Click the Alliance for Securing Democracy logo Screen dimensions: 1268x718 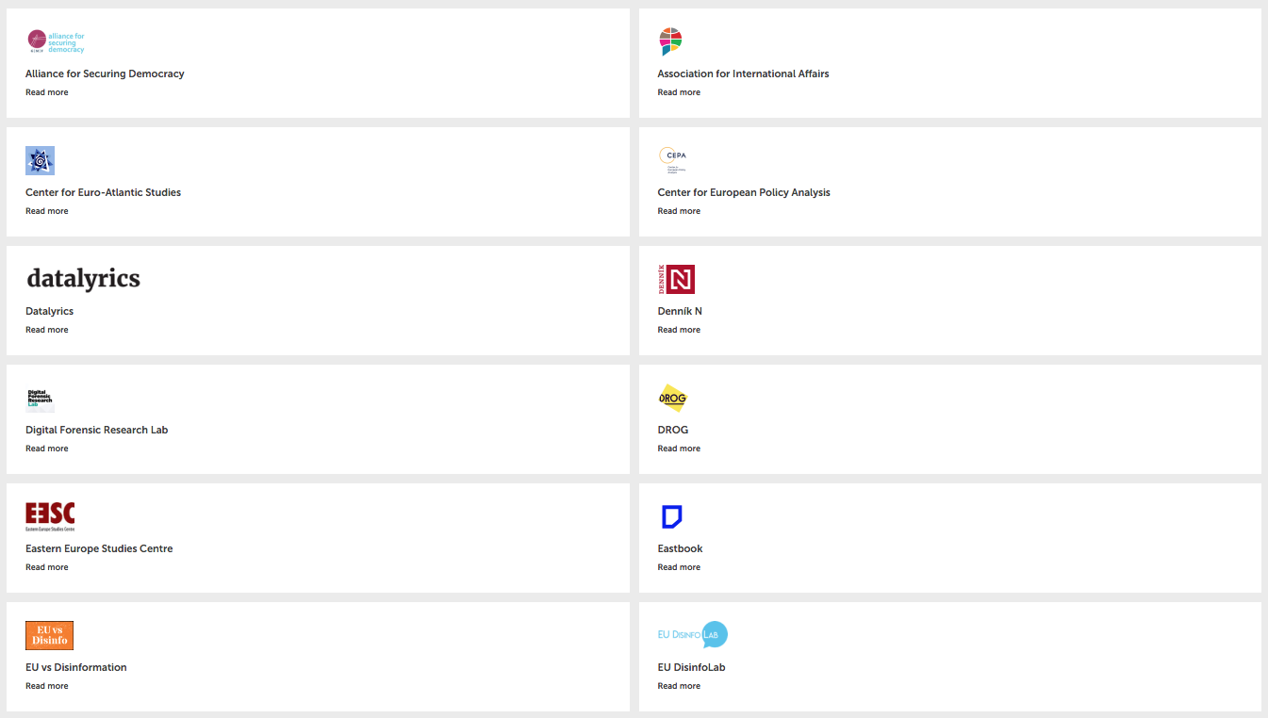coord(56,41)
